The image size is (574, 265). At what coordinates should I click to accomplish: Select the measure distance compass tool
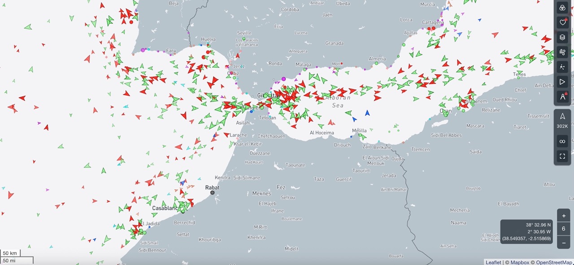pos(562,97)
